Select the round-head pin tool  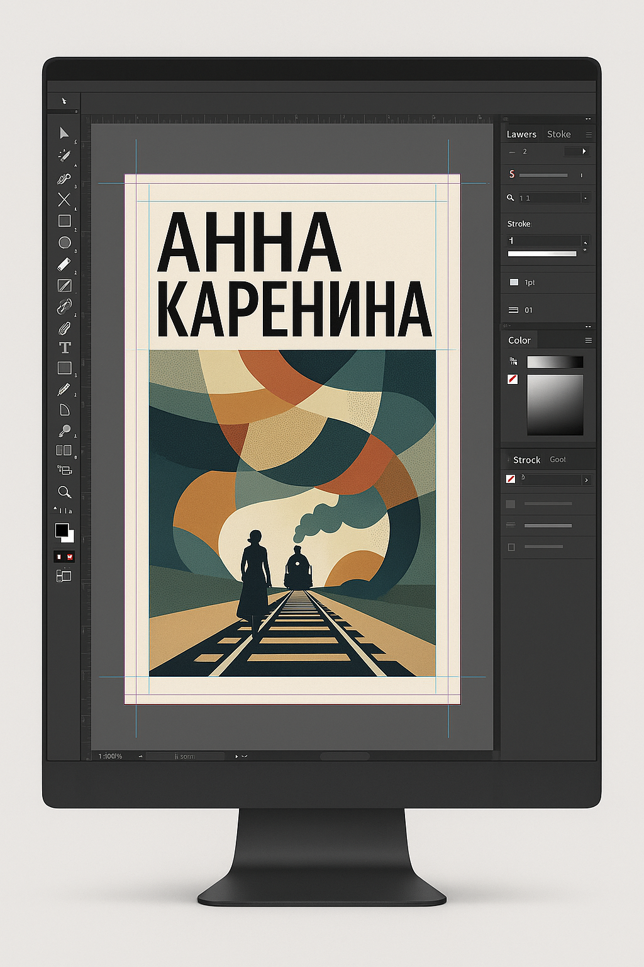(64, 431)
